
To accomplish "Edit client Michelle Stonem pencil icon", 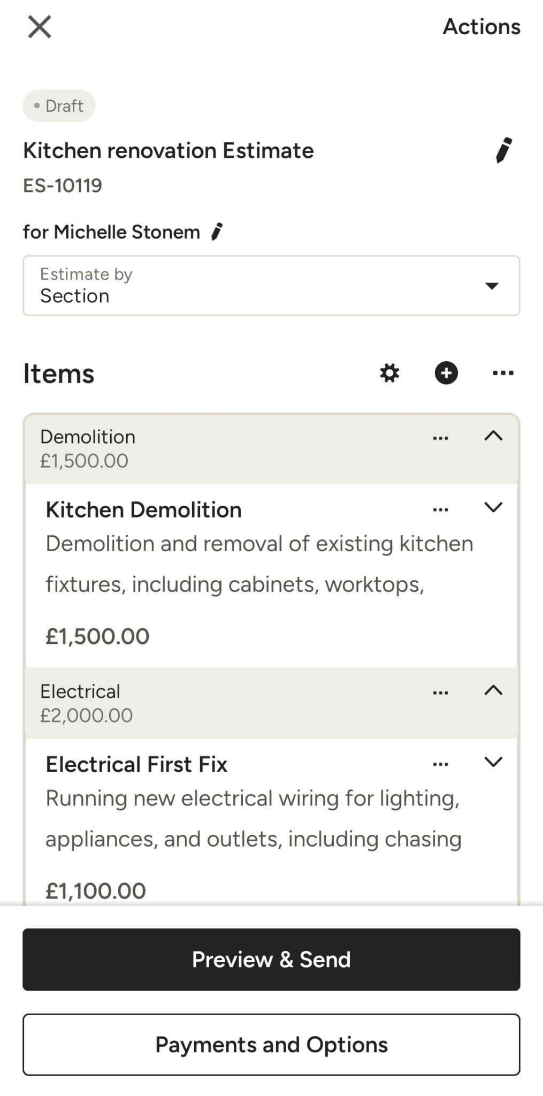I will click(x=217, y=232).
